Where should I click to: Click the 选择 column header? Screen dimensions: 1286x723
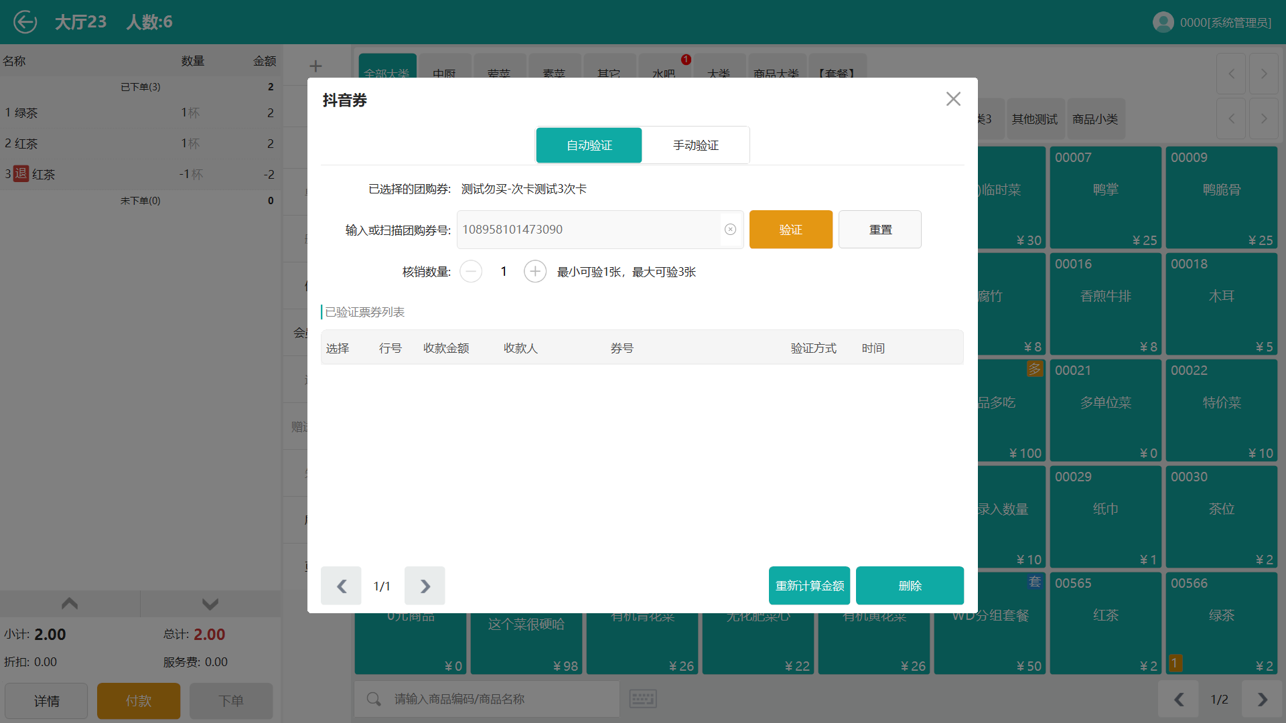pyautogui.click(x=338, y=348)
